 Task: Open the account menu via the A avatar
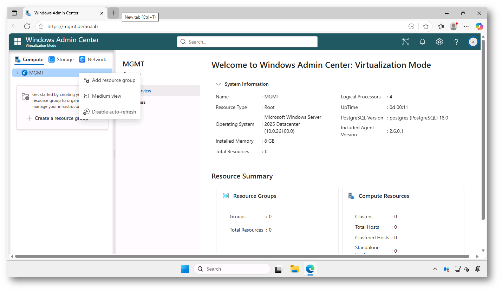point(473,42)
